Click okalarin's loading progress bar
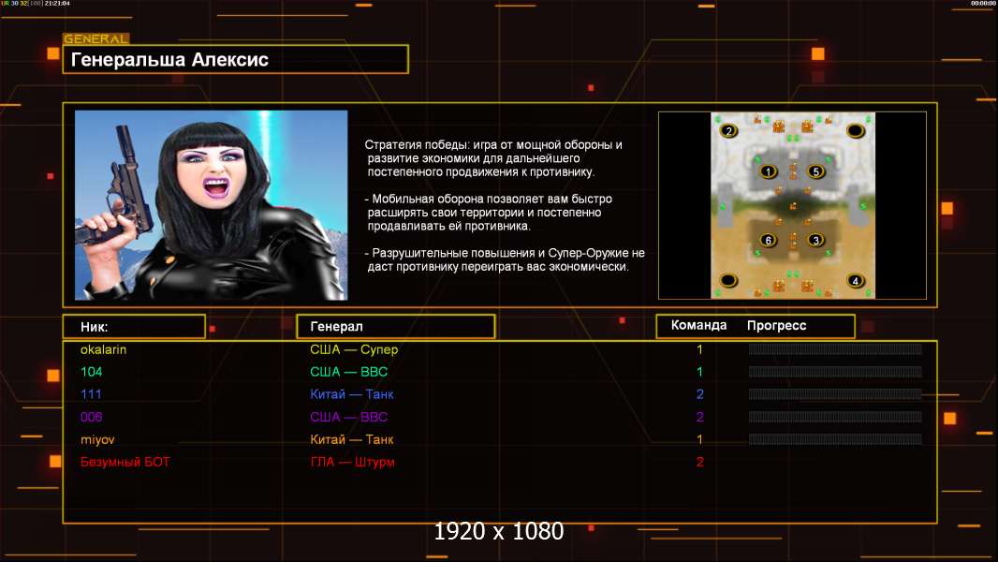The width and height of the screenshot is (998, 562). click(835, 349)
